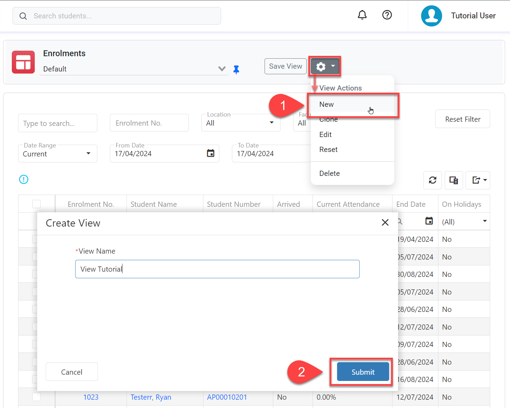This screenshot has width=510, height=408.
Task: Open notifications bell icon
Action: tap(362, 15)
